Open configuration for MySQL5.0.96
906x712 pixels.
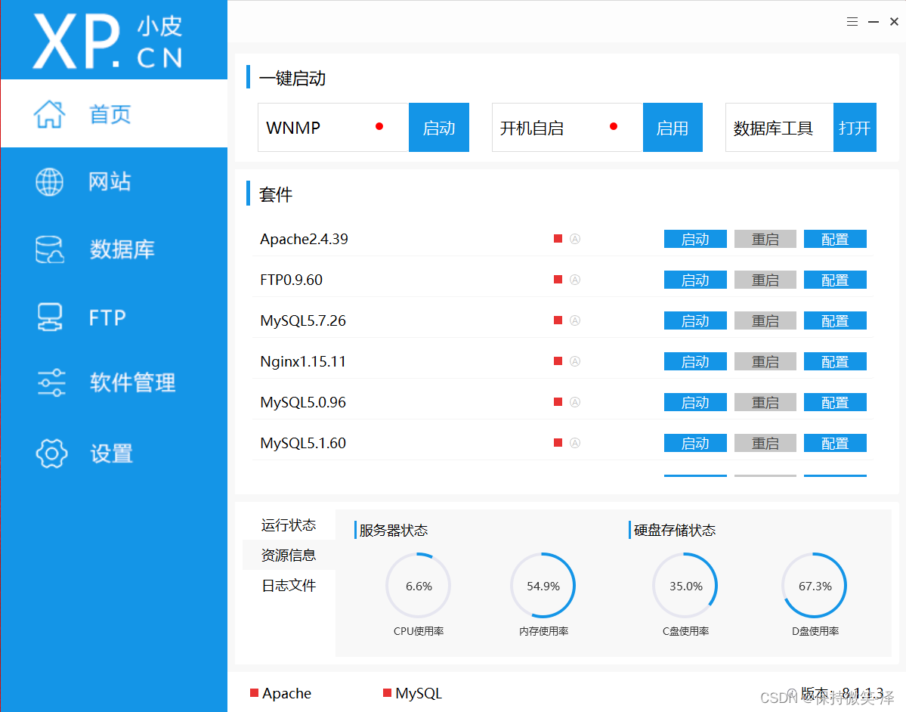pos(835,402)
